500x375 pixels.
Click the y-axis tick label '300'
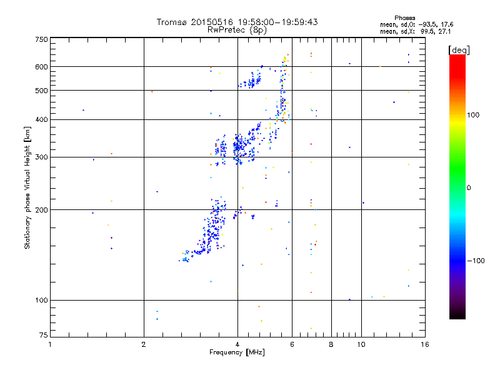[x=41, y=157]
